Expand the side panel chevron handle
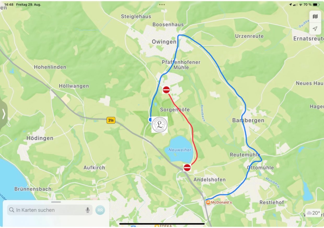Screen dimensions: 324x228 click(4, 114)
